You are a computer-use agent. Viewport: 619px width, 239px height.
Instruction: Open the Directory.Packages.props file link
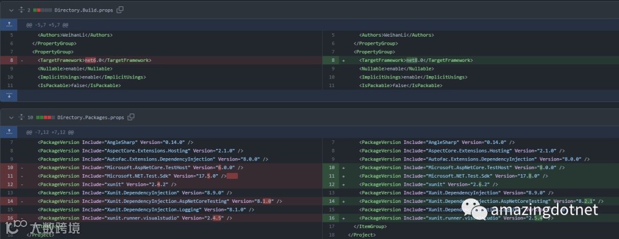pyautogui.click(x=92, y=117)
